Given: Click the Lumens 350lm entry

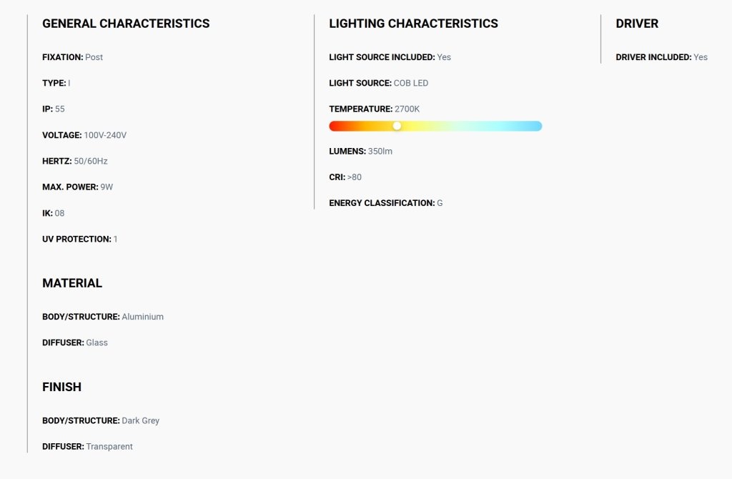Looking at the screenshot, I should point(360,152).
